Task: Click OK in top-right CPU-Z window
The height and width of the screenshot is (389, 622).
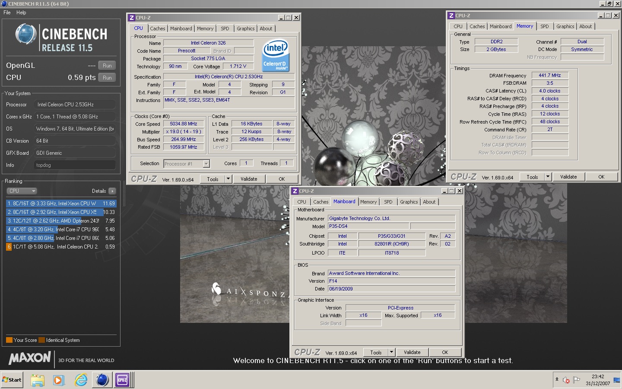Action: pyautogui.click(x=601, y=177)
